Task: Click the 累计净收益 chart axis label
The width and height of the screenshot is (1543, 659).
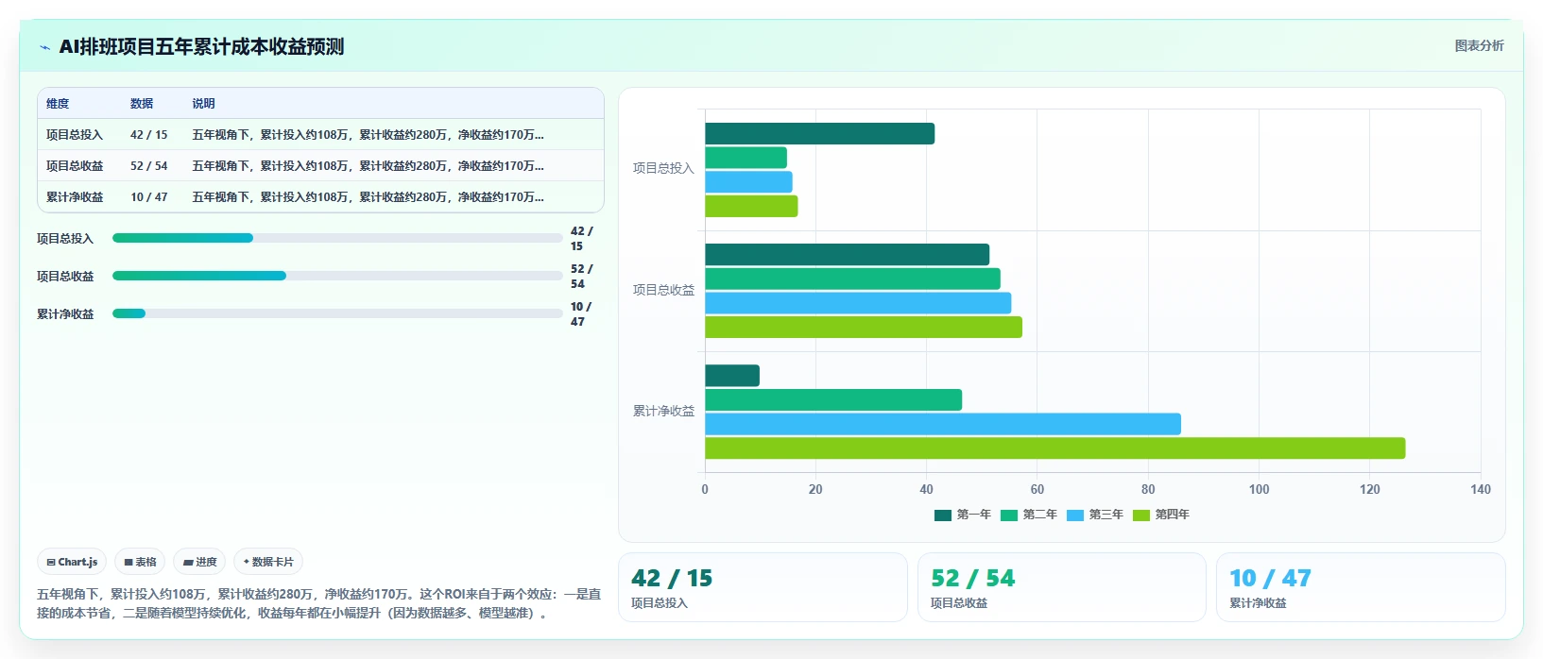Action: click(x=663, y=411)
